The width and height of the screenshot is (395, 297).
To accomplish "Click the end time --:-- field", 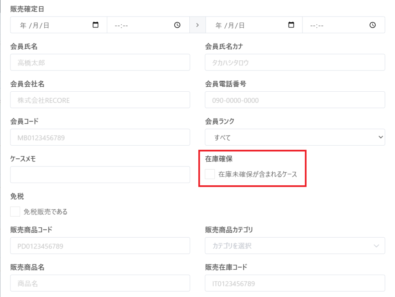I will [332, 25].
